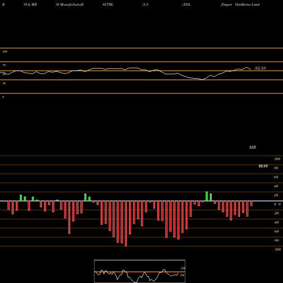Viewport: 283px width, 283px height.
Task: Click the lowest red MR bar reaching -100
Action: (126, 224)
